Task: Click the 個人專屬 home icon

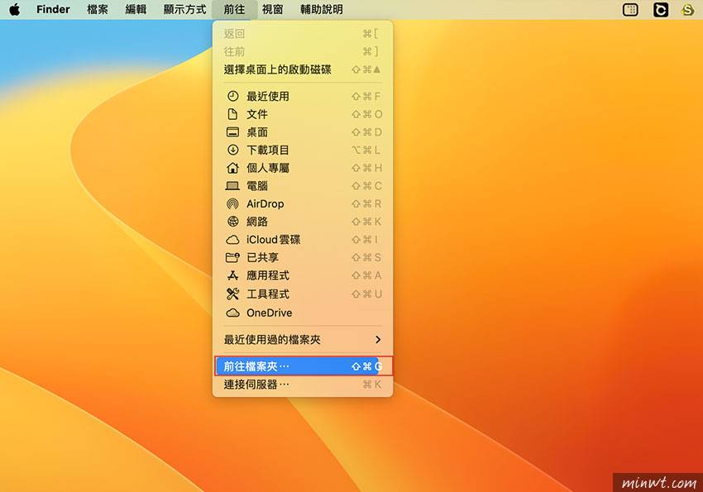Action: click(232, 168)
